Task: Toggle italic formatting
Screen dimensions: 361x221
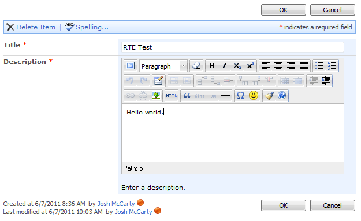Action: pyautogui.click(x=224, y=66)
